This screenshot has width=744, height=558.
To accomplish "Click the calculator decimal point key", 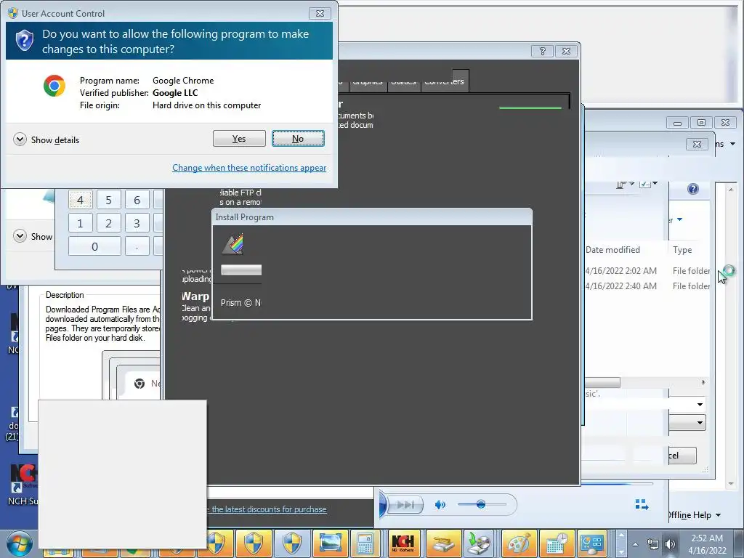I will [137, 246].
